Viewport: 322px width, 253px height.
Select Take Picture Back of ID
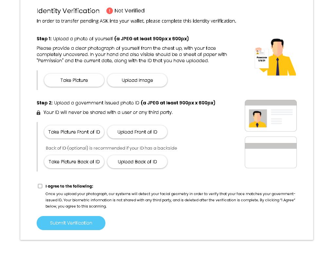tap(74, 162)
